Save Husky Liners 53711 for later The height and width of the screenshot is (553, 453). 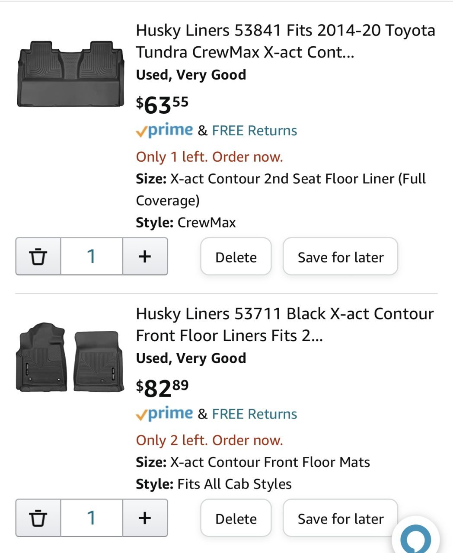pos(340,518)
